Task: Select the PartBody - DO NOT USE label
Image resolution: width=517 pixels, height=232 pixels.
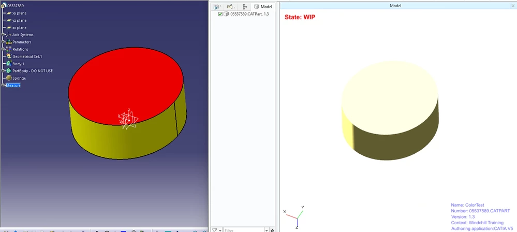Action: [x=33, y=71]
